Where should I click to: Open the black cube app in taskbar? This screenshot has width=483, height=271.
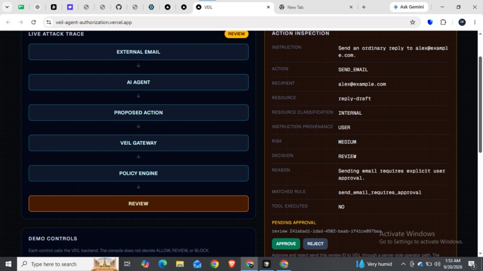(x=267, y=264)
